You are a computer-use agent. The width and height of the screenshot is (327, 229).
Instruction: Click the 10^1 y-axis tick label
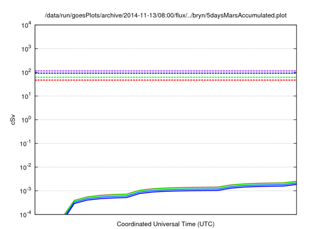click(27, 97)
